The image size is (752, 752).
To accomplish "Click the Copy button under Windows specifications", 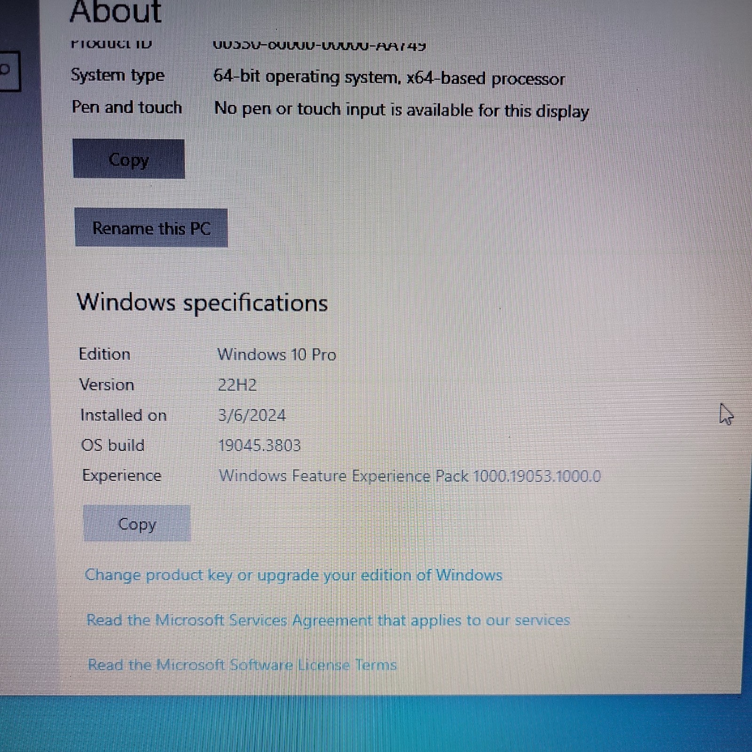I will 137,524.
